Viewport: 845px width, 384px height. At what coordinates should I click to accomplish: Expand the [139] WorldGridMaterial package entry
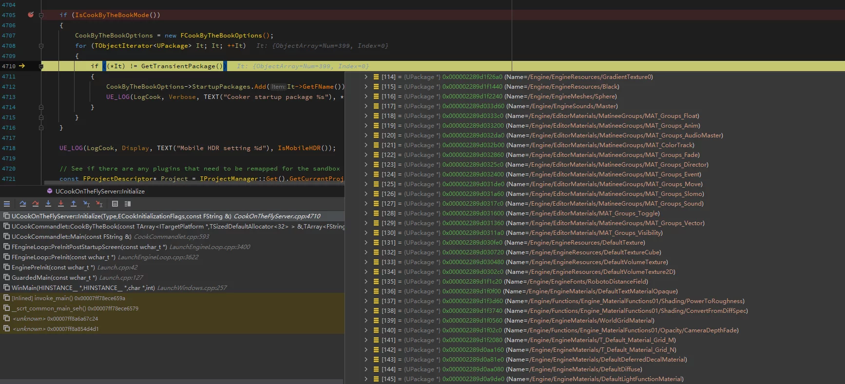pyautogui.click(x=366, y=321)
